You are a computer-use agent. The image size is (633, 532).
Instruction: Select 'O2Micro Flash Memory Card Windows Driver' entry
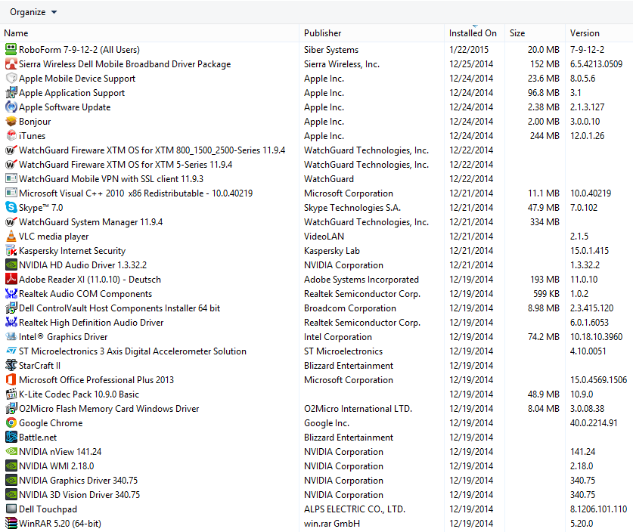coord(109,409)
